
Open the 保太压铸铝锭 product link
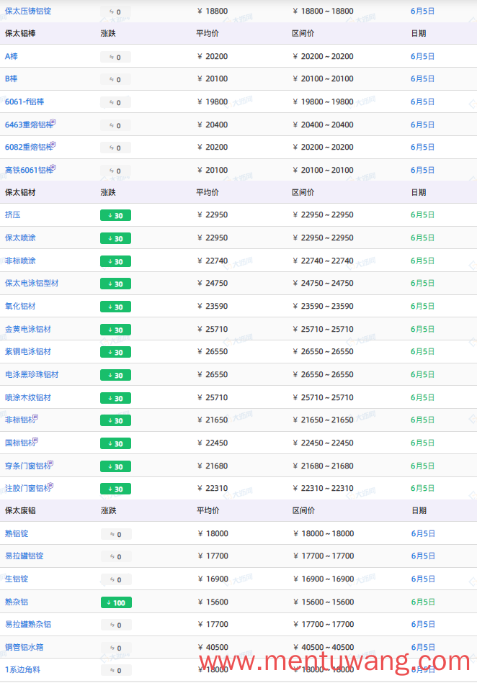click(28, 11)
